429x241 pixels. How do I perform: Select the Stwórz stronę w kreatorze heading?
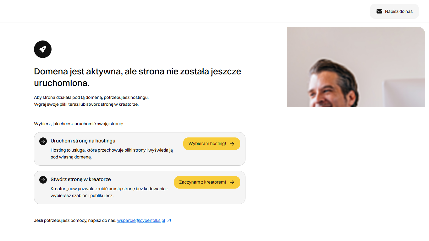[81, 179]
